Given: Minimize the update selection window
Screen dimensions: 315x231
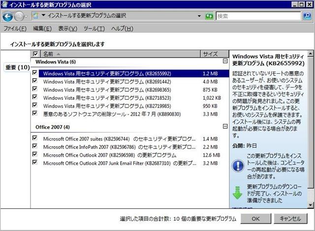Looking at the screenshot, I should click(x=294, y=4).
